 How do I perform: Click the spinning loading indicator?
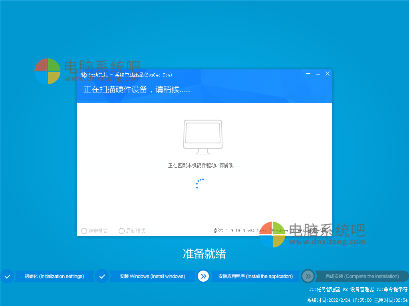point(200,183)
